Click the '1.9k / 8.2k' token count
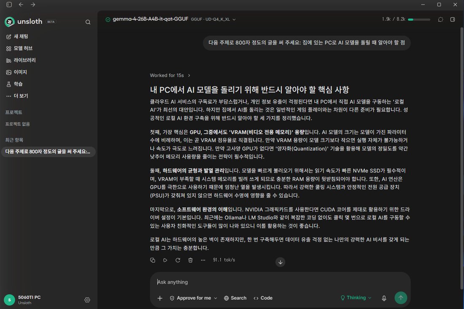 point(394,19)
